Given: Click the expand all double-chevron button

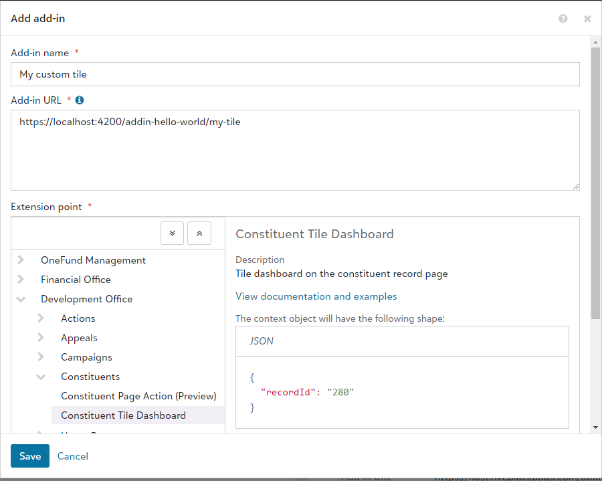Looking at the screenshot, I should coord(173,233).
